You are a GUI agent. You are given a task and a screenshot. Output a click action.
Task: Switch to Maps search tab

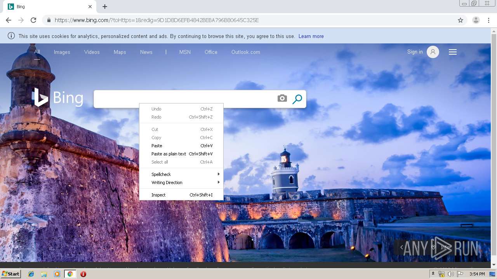coord(120,52)
